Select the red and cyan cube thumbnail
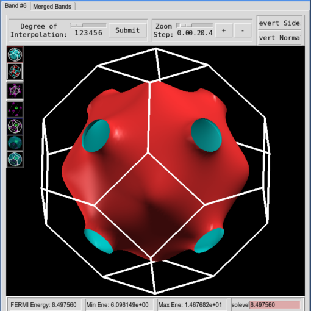Viewport: 311px width, 311px height. 15,71
